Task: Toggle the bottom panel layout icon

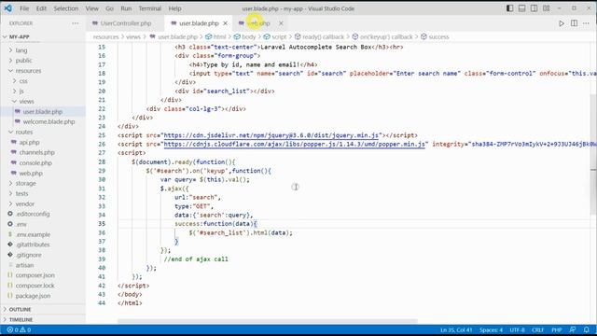Action: point(521,8)
